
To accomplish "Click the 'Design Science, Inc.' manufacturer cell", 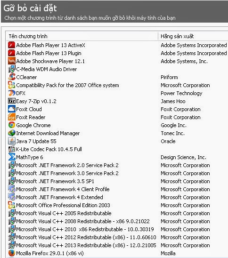I will coord(183,157).
